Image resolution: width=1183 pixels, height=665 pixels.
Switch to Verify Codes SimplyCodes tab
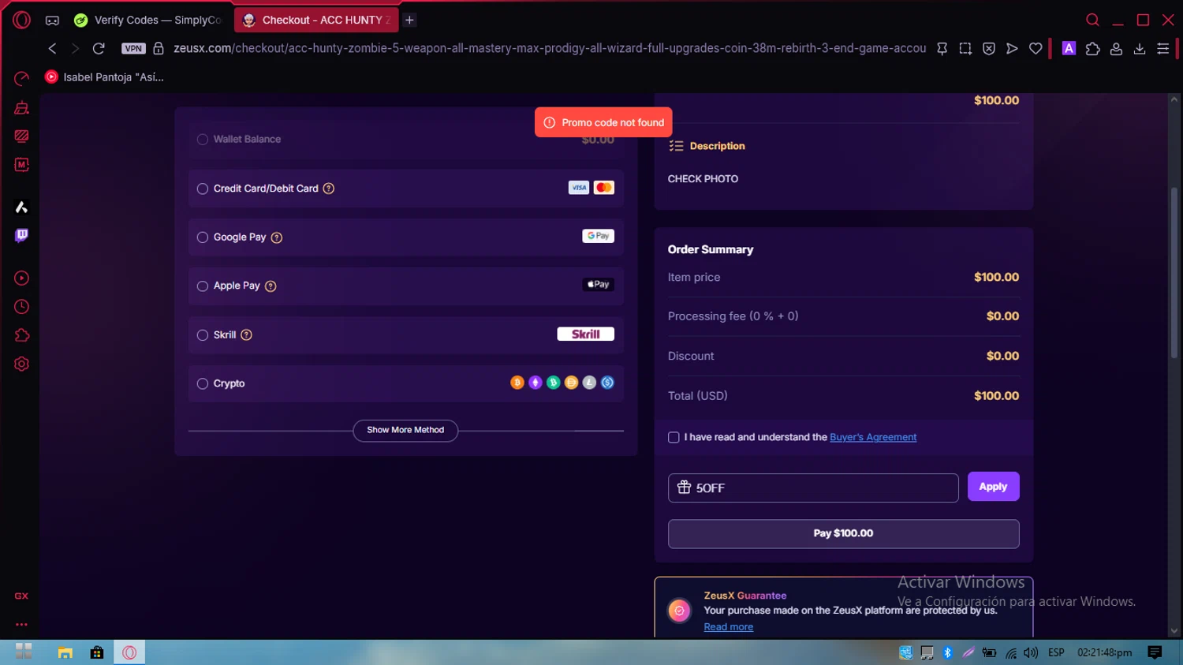pos(148,20)
